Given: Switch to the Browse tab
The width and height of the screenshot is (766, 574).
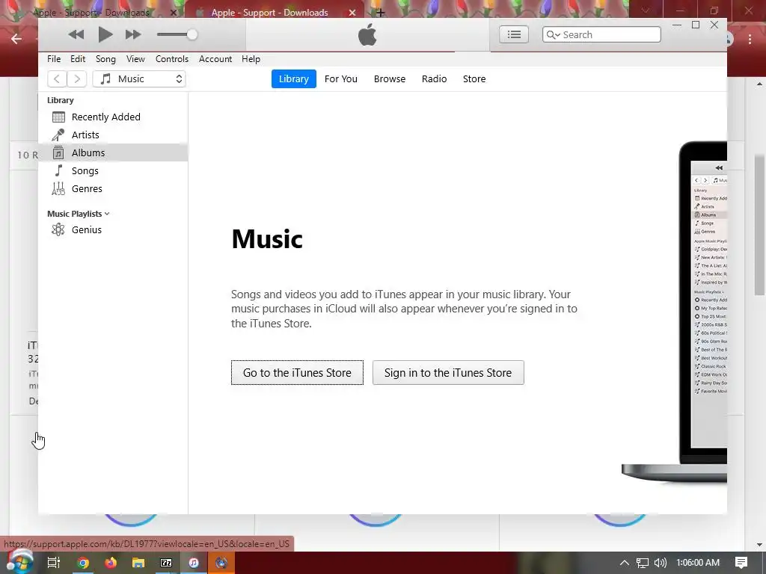Looking at the screenshot, I should click(x=389, y=79).
